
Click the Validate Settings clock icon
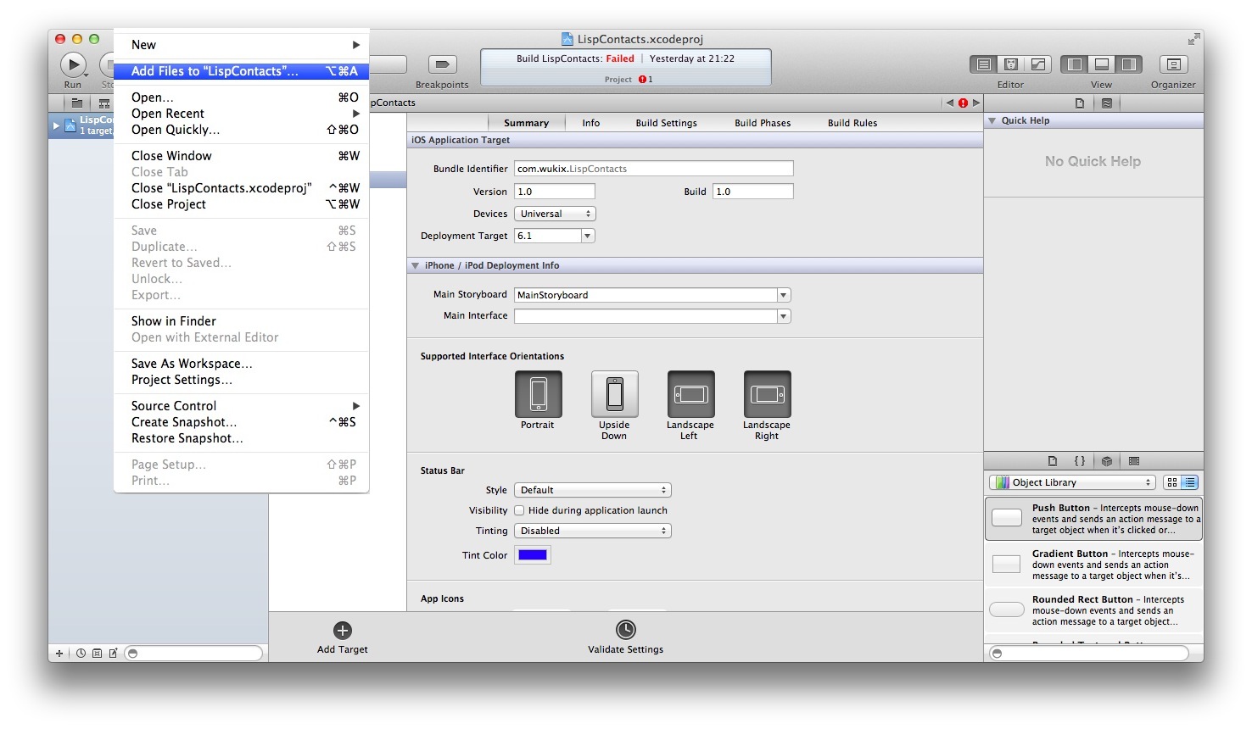pyautogui.click(x=625, y=630)
